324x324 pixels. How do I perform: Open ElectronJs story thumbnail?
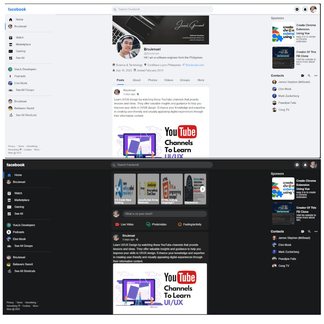(x=195, y=189)
